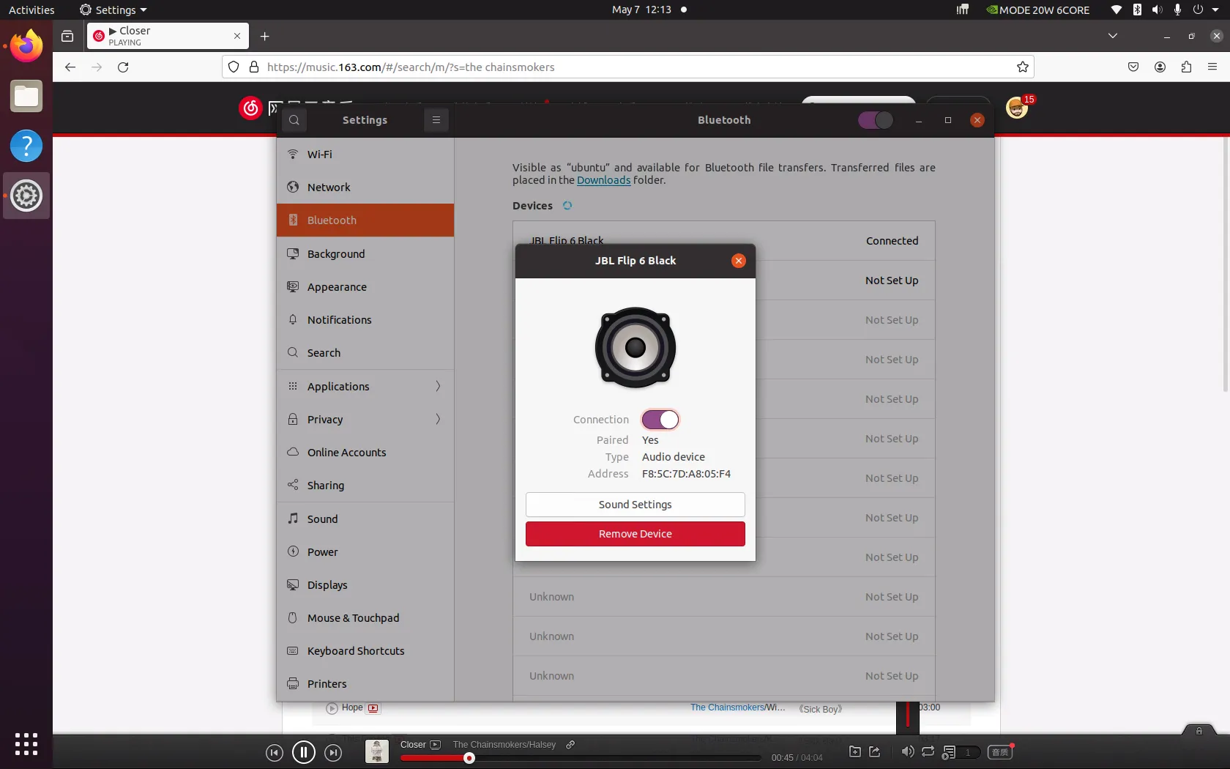The width and height of the screenshot is (1230, 769).
Task: Click the sound quality button in the player
Action: click(1000, 752)
